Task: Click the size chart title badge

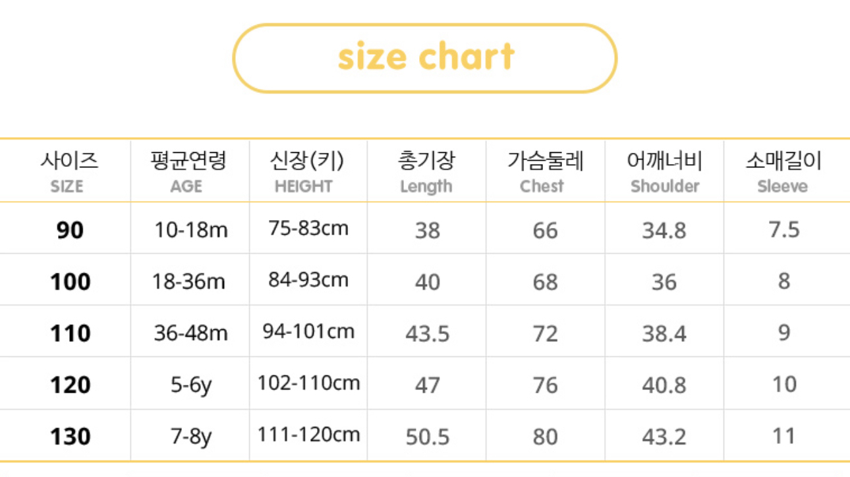Action: click(425, 58)
